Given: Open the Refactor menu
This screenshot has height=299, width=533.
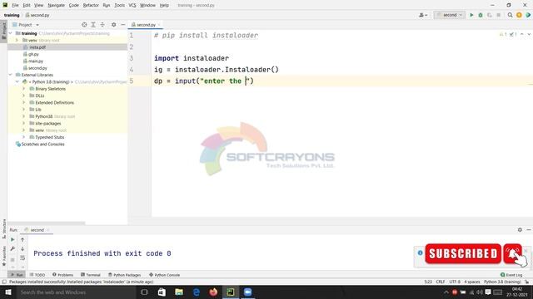Looking at the screenshot, I should pyautogui.click(x=91, y=5).
